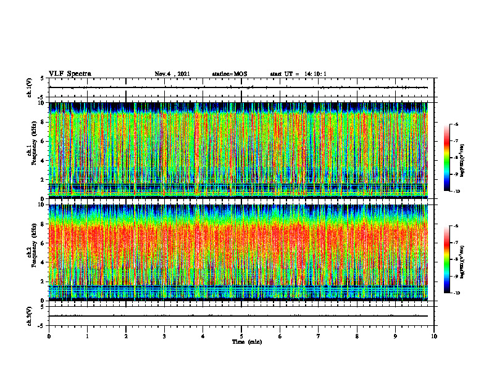Click the "-8" tick on ch.2 color bar

tap(456, 259)
